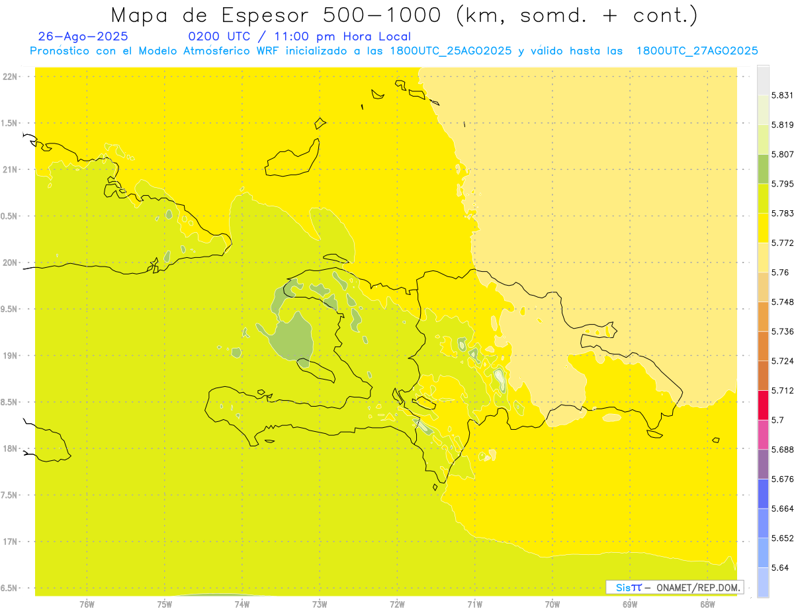Click the 73W longitude label
This screenshot has height=613, width=794.
(x=320, y=604)
